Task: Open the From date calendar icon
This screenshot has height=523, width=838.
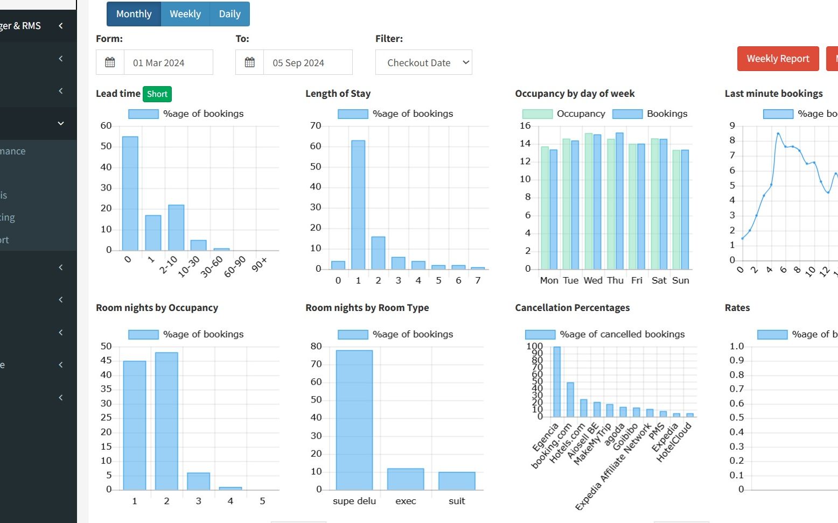Action: (x=110, y=62)
